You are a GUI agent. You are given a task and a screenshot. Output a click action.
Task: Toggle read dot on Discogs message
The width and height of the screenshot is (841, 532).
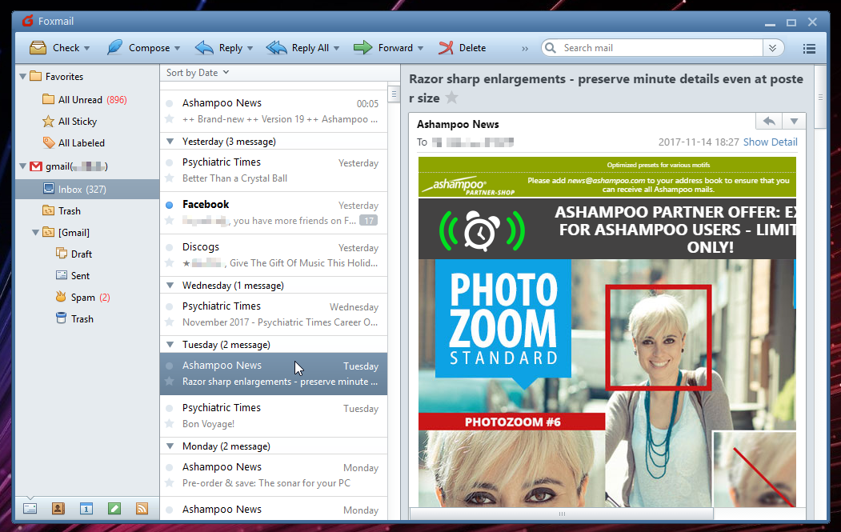(170, 248)
